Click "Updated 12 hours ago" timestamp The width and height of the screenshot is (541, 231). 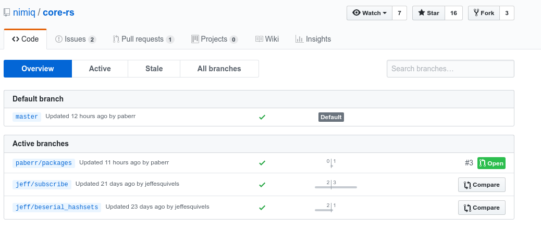click(x=76, y=117)
